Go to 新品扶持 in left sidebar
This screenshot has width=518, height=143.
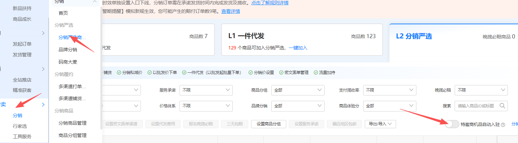22,9
